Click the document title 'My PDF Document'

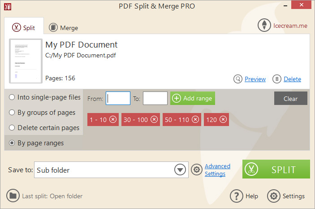[x=82, y=45]
